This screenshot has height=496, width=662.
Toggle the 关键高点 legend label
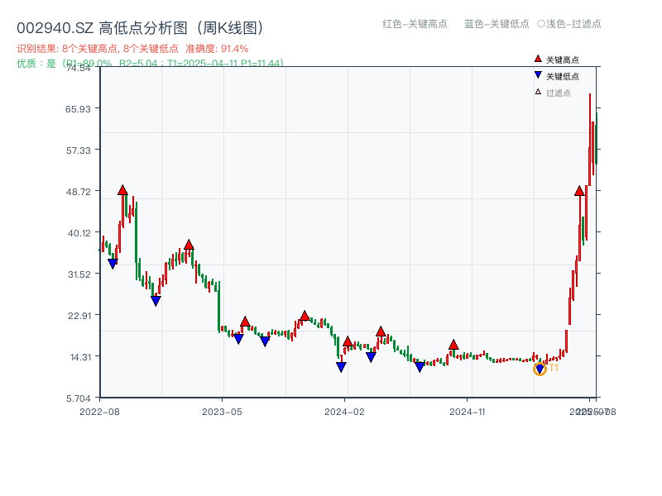click(563, 60)
